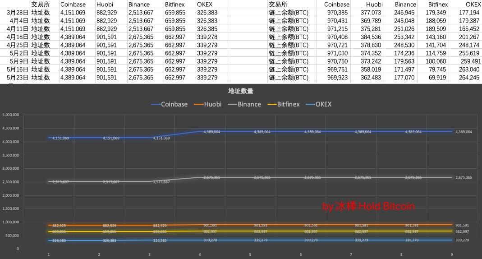Click the 2,675,365 data label at point 9
The height and width of the screenshot is (259, 482).
pyautogui.click(x=464, y=177)
